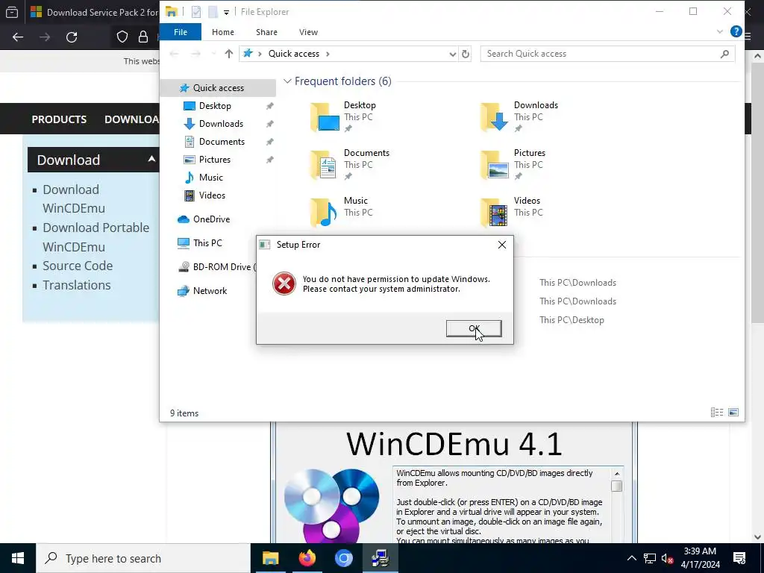Select the Music frequent folder icon
Image resolution: width=764 pixels, height=573 pixels.
pyautogui.click(x=325, y=213)
